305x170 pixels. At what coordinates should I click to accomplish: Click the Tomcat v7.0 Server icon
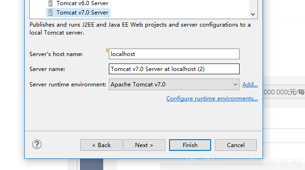(x=50, y=13)
